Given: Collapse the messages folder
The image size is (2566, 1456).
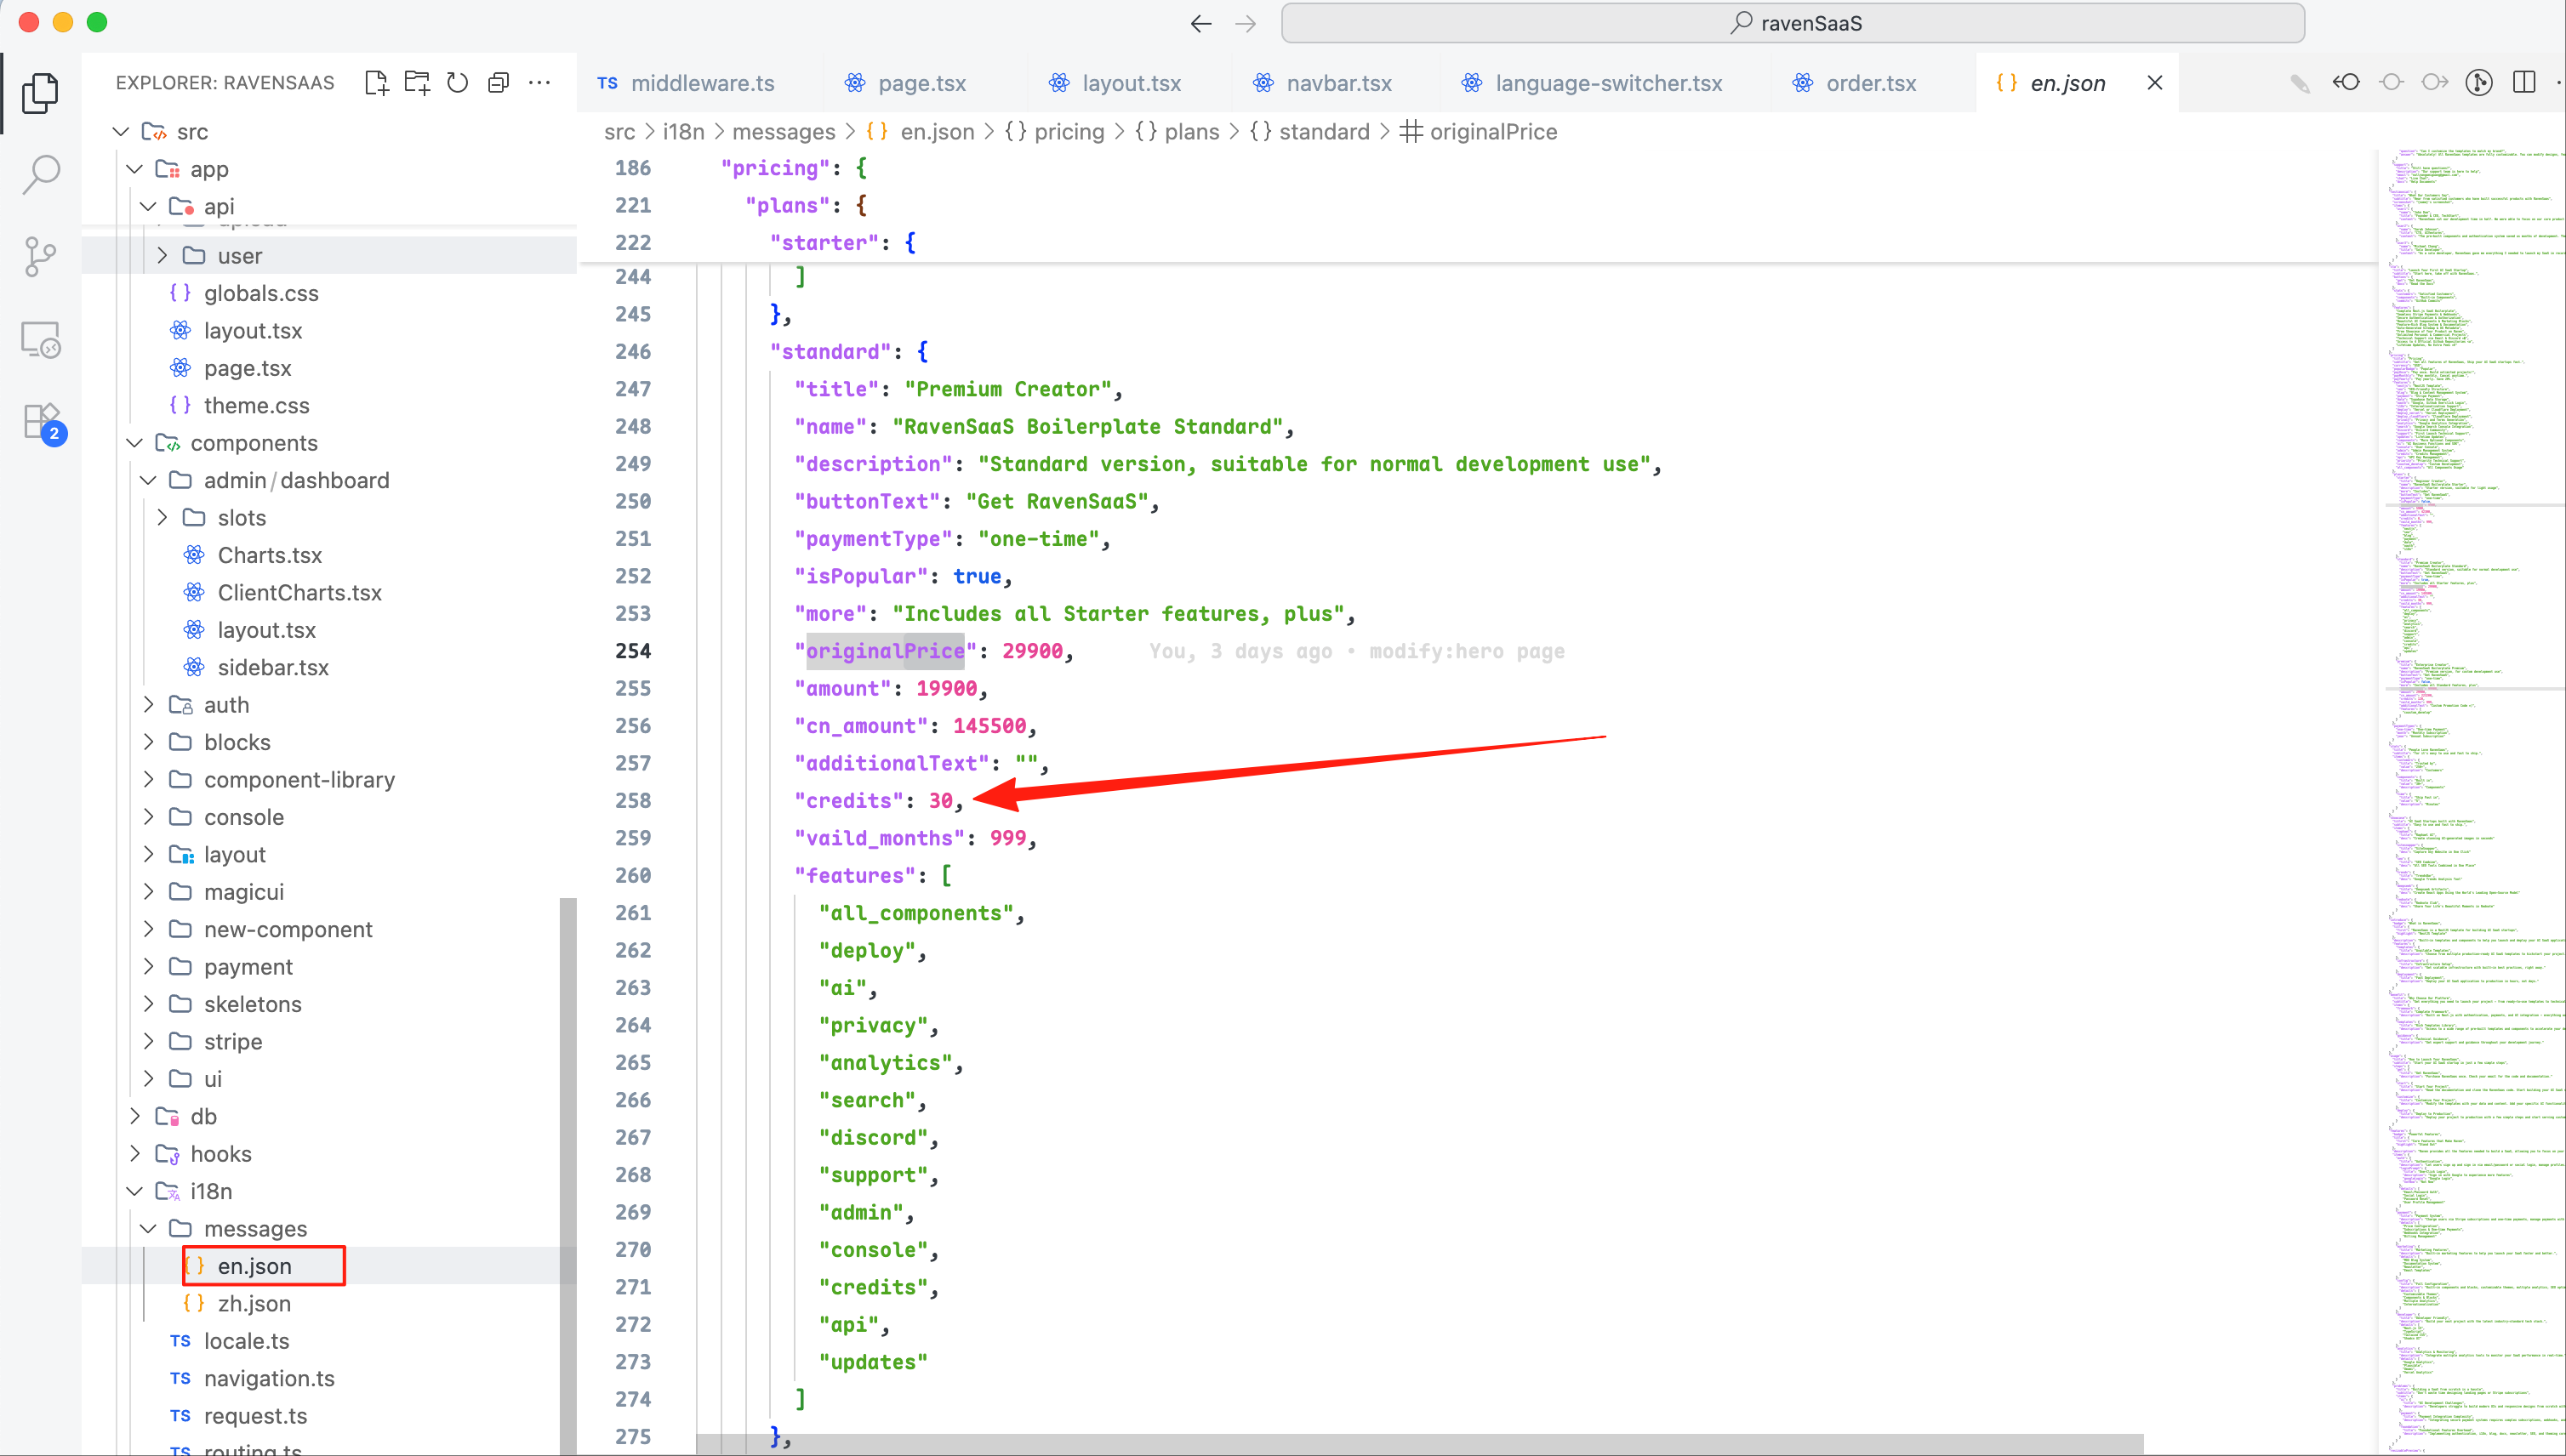Looking at the screenshot, I should coord(149,1229).
